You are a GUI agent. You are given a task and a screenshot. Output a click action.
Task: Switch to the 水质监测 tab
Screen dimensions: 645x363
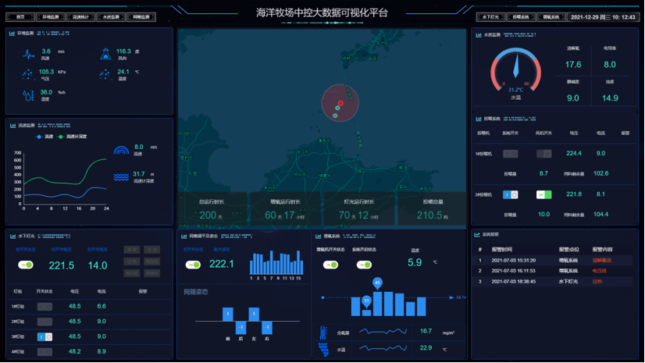tap(110, 16)
